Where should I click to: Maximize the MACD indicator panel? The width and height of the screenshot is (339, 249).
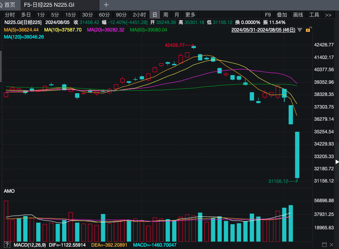[324, 245]
